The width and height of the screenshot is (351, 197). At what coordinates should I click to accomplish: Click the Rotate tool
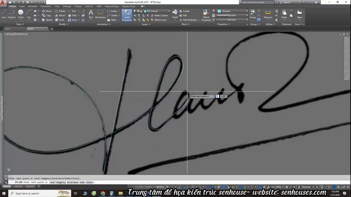coord(60,11)
